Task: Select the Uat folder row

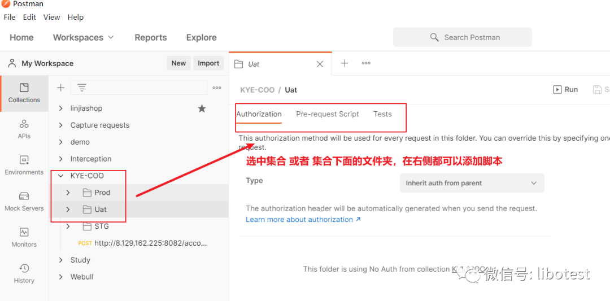Action: pyautogui.click(x=138, y=209)
